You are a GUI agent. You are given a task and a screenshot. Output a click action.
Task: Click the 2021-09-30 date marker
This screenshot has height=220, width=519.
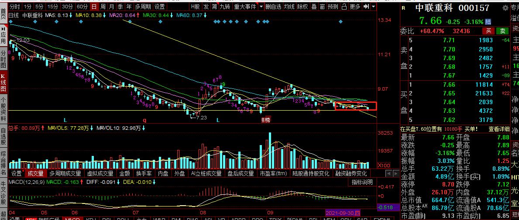pyautogui.click(x=344, y=213)
